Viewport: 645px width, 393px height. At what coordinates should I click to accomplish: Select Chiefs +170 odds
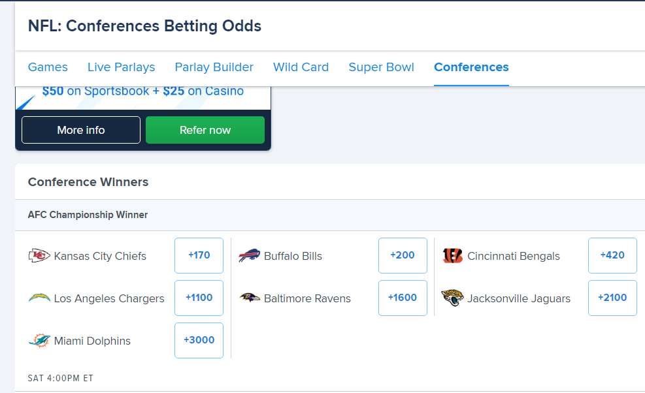tap(199, 255)
